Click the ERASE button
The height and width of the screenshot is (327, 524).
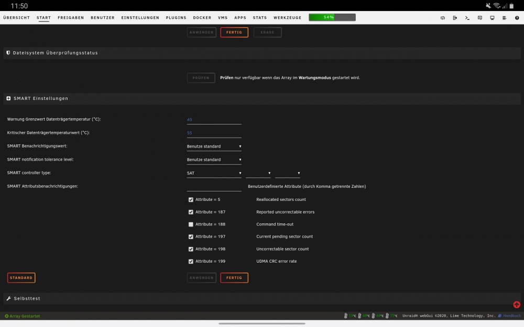267,32
